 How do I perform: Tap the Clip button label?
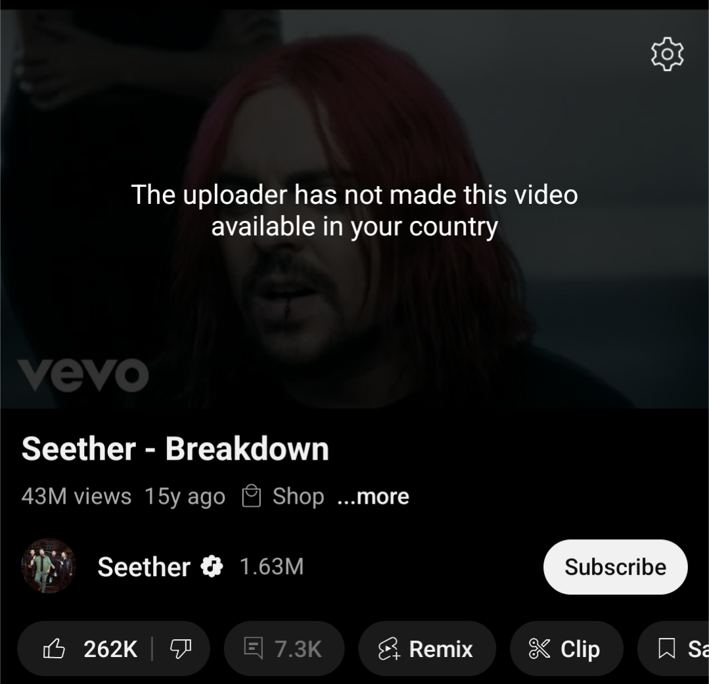[x=580, y=649]
